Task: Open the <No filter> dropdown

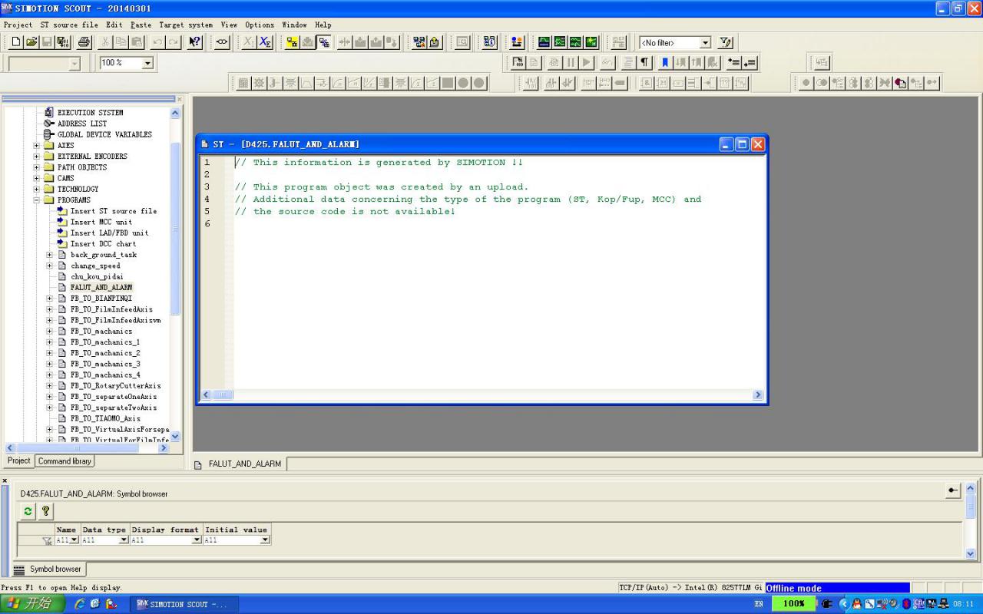Action: click(x=705, y=43)
